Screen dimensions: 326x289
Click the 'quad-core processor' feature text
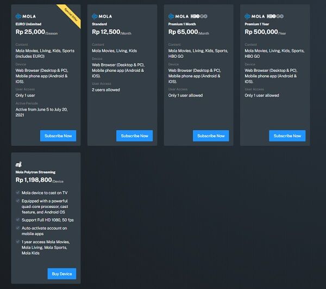tap(45, 207)
